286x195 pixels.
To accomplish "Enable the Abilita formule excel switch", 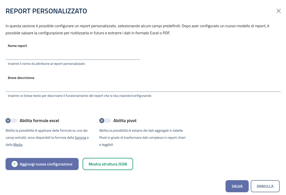I will click(x=11, y=121).
